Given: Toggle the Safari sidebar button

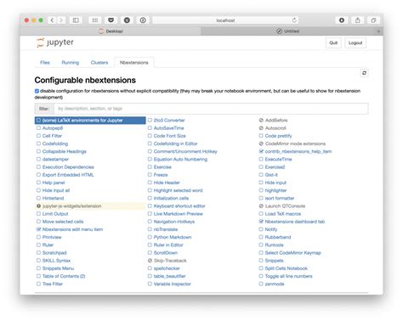Looking at the screenshot, I should tap(76, 20).
